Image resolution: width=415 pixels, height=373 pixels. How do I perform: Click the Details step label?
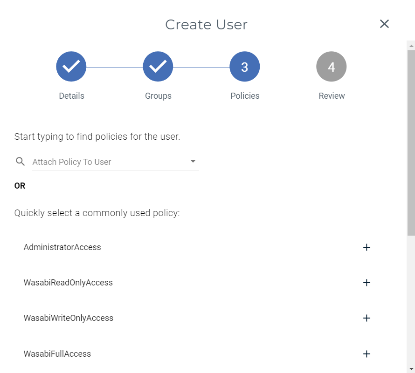(71, 96)
